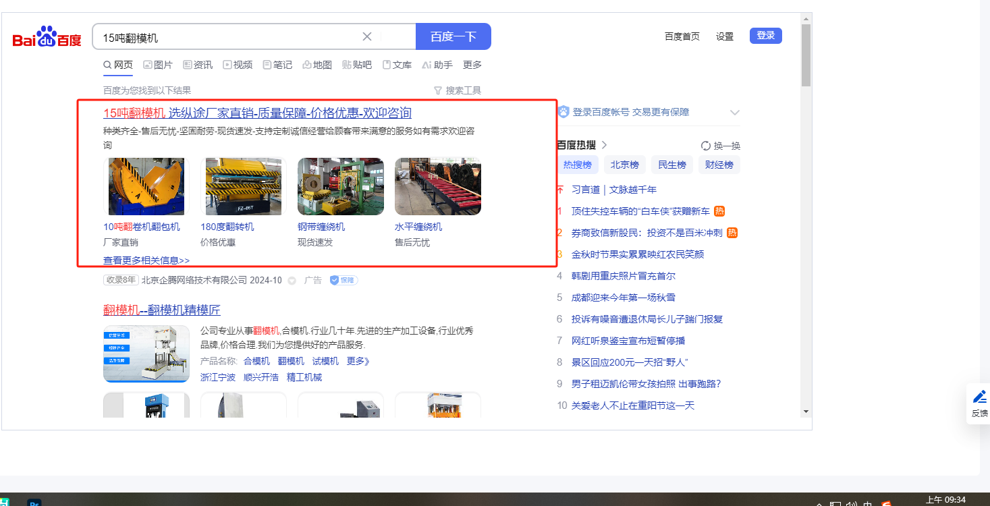Expand 百度热搜 with the arrow

pos(605,144)
